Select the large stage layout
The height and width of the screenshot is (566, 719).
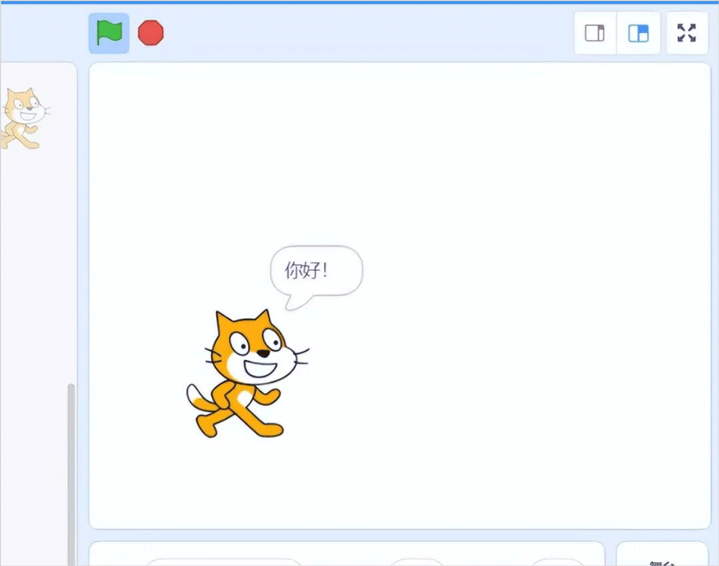[x=638, y=33]
